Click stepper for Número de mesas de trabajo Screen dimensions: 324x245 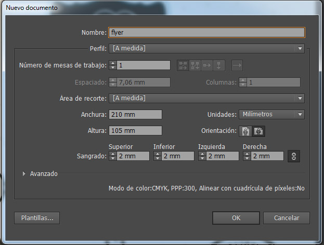pyautogui.click(x=113, y=65)
